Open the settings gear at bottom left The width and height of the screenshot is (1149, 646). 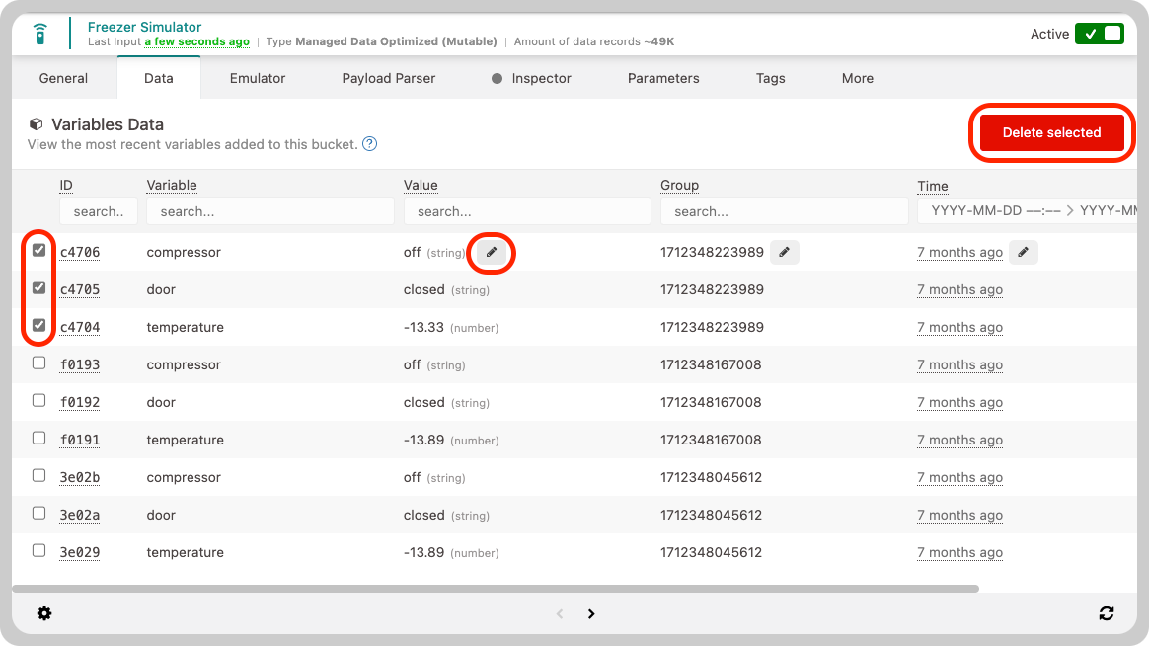pos(44,613)
